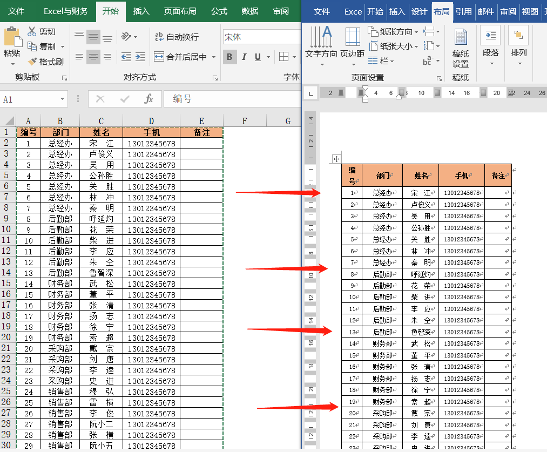Toggle Wrap Text (自动换行) in Excel
The image size is (547, 452).
point(177,37)
